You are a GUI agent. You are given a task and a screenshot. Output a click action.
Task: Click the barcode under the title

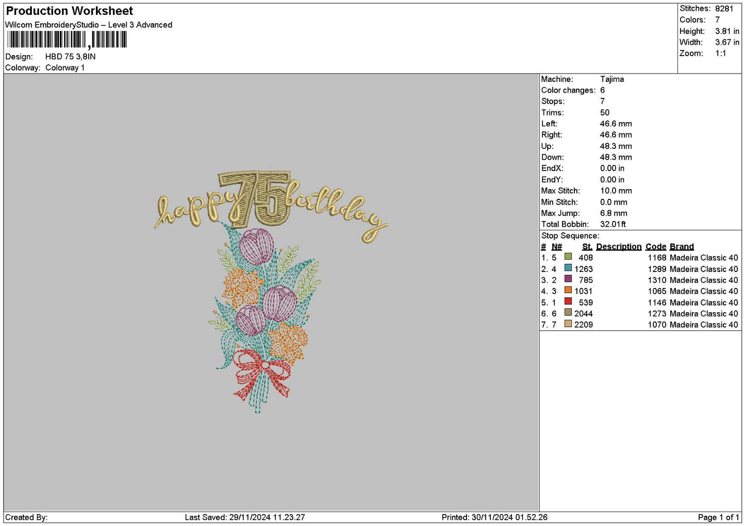tap(67, 40)
